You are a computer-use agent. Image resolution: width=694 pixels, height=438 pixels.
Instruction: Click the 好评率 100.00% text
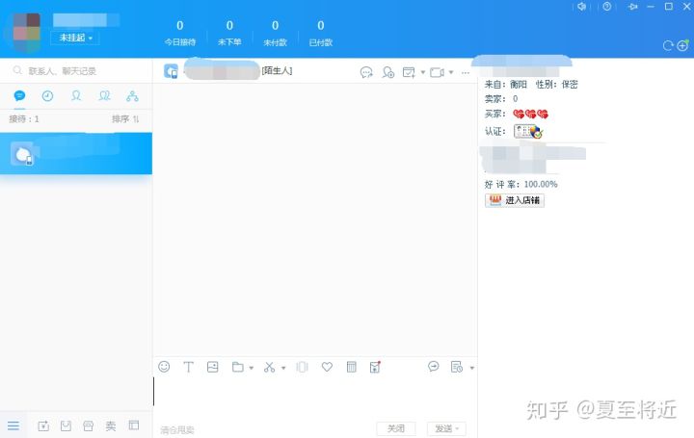(x=520, y=184)
